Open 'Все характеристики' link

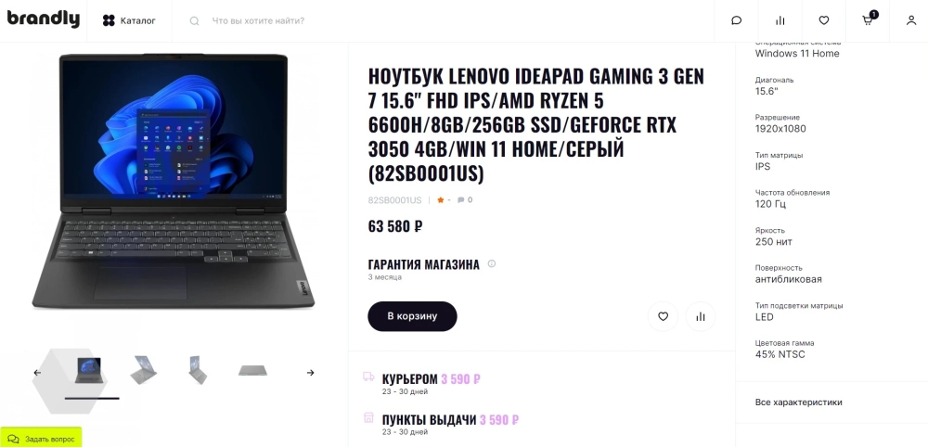point(798,402)
